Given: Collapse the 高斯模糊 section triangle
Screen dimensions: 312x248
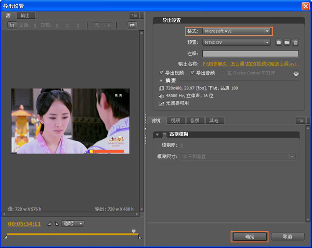Looking at the screenshot, I should (x=158, y=135).
